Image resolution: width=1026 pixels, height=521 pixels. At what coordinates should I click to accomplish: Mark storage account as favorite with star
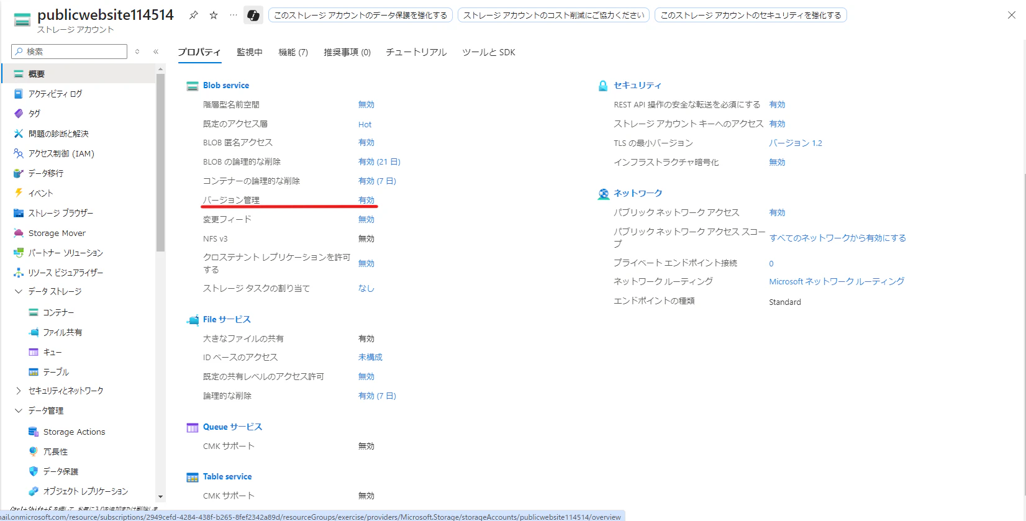point(214,15)
